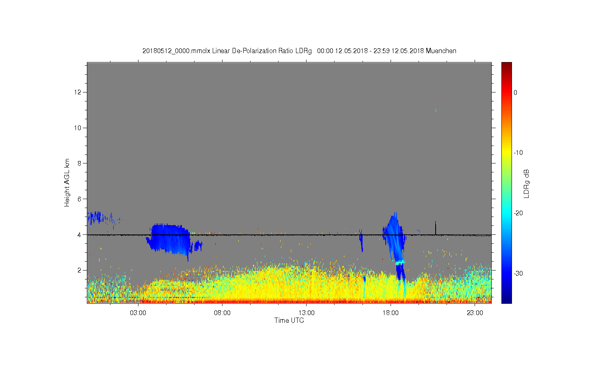Click the 03:00 time tick label
The image size is (609, 365).
(138, 313)
